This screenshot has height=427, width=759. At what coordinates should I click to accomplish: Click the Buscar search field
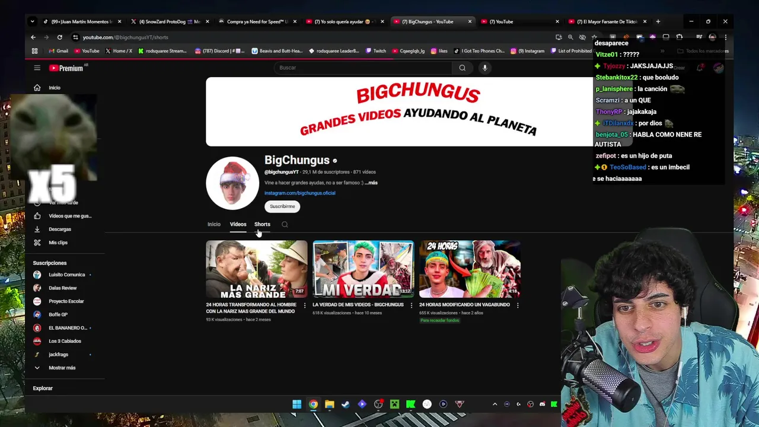tap(363, 68)
